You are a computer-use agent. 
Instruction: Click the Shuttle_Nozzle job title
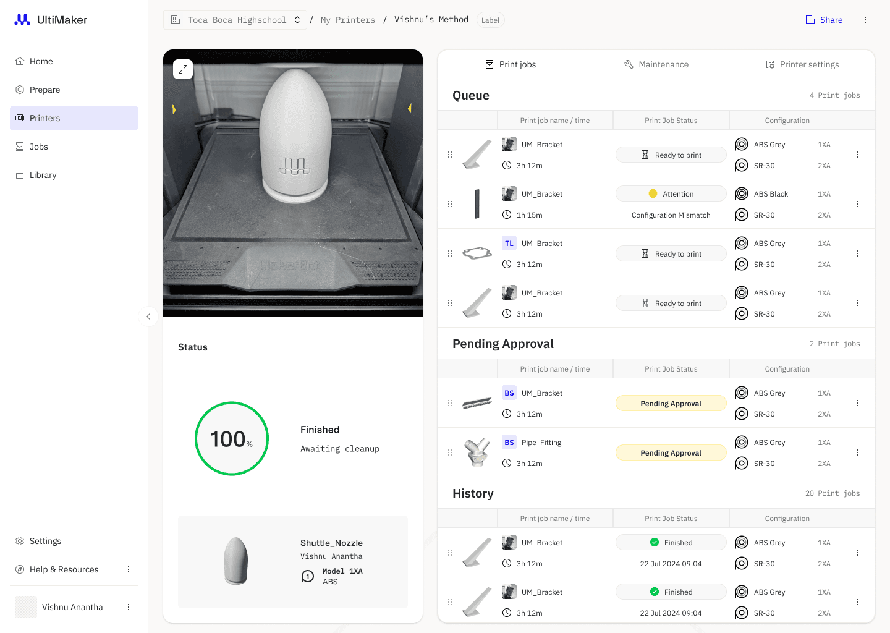[331, 543]
